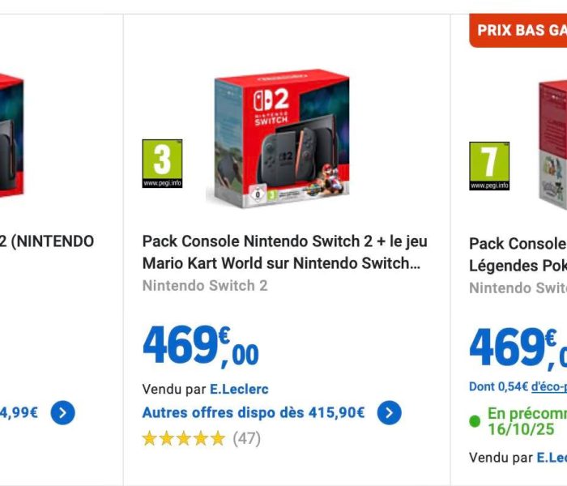This screenshot has height=486, width=567.
Task: Click the blue arrow beside 4,99€ offer
Action: pyautogui.click(x=63, y=412)
